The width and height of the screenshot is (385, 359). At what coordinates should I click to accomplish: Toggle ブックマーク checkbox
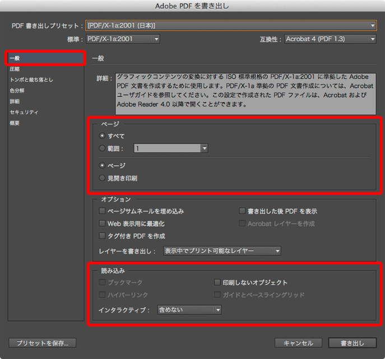click(102, 282)
